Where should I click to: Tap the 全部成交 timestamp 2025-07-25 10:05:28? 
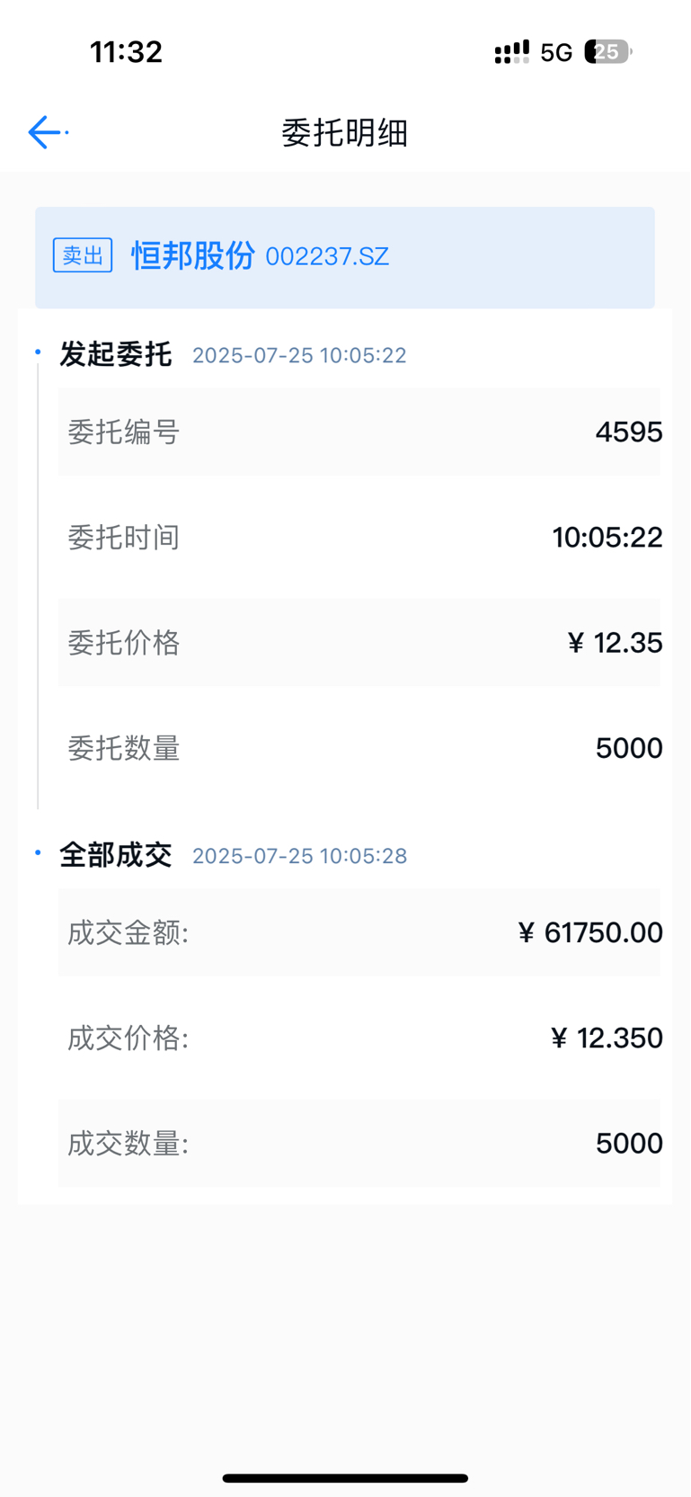[x=299, y=855]
